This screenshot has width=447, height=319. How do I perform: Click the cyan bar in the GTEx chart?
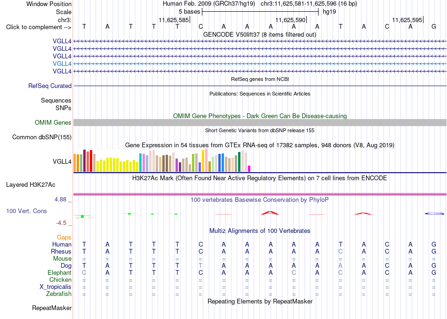pos(140,162)
